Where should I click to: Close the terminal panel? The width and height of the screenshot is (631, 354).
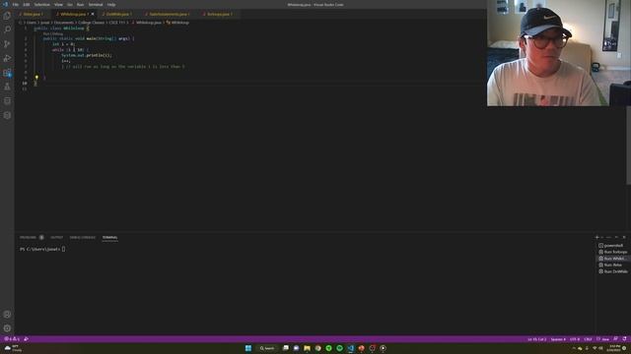[x=624, y=237]
